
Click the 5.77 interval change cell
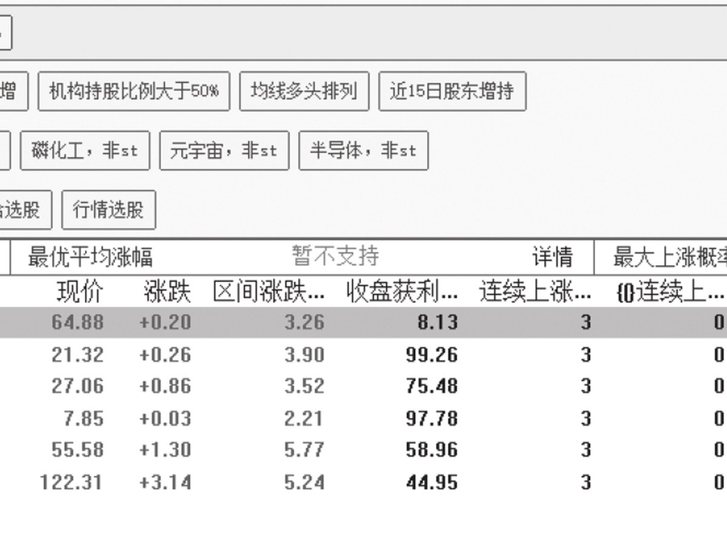coord(305,450)
